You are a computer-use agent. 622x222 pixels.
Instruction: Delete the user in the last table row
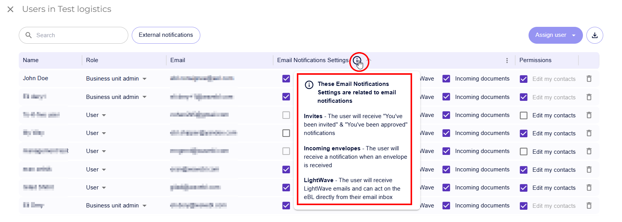(589, 206)
